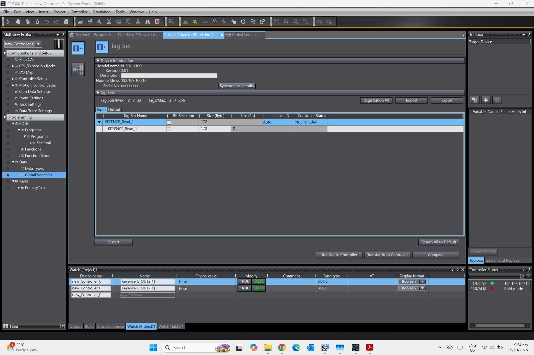Open the Simulation menu

(101, 12)
